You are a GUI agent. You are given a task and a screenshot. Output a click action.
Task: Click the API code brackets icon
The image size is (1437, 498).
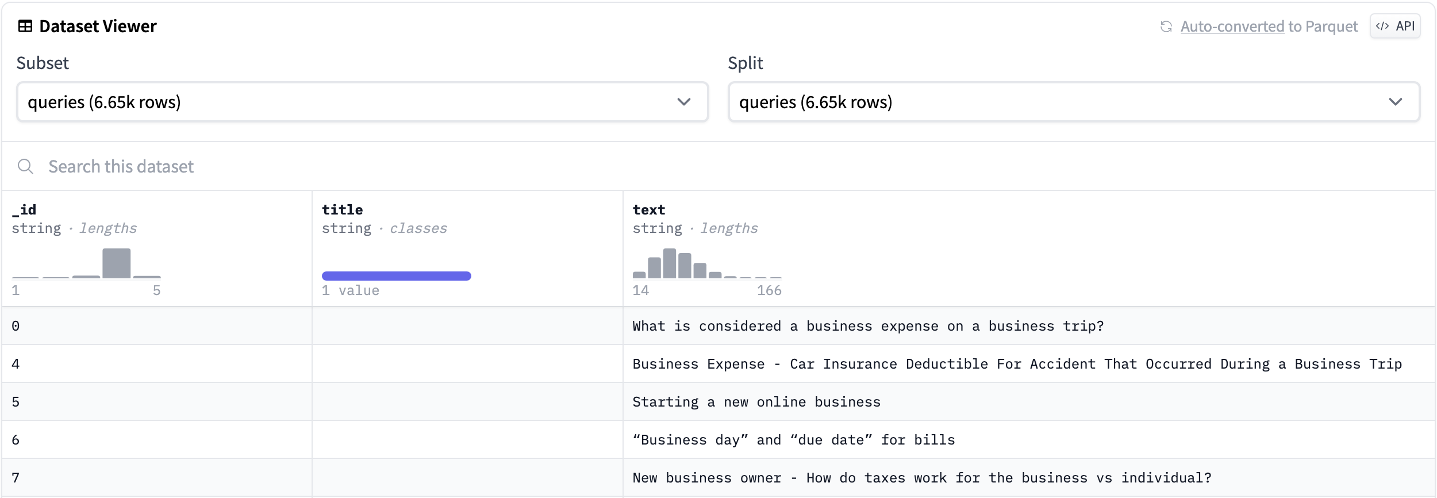click(x=1382, y=26)
